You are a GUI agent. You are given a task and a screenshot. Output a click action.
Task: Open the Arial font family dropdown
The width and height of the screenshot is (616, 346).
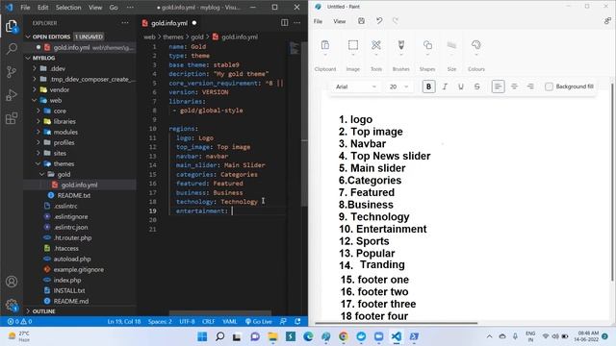pyautogui.click(x=355, y=86)
